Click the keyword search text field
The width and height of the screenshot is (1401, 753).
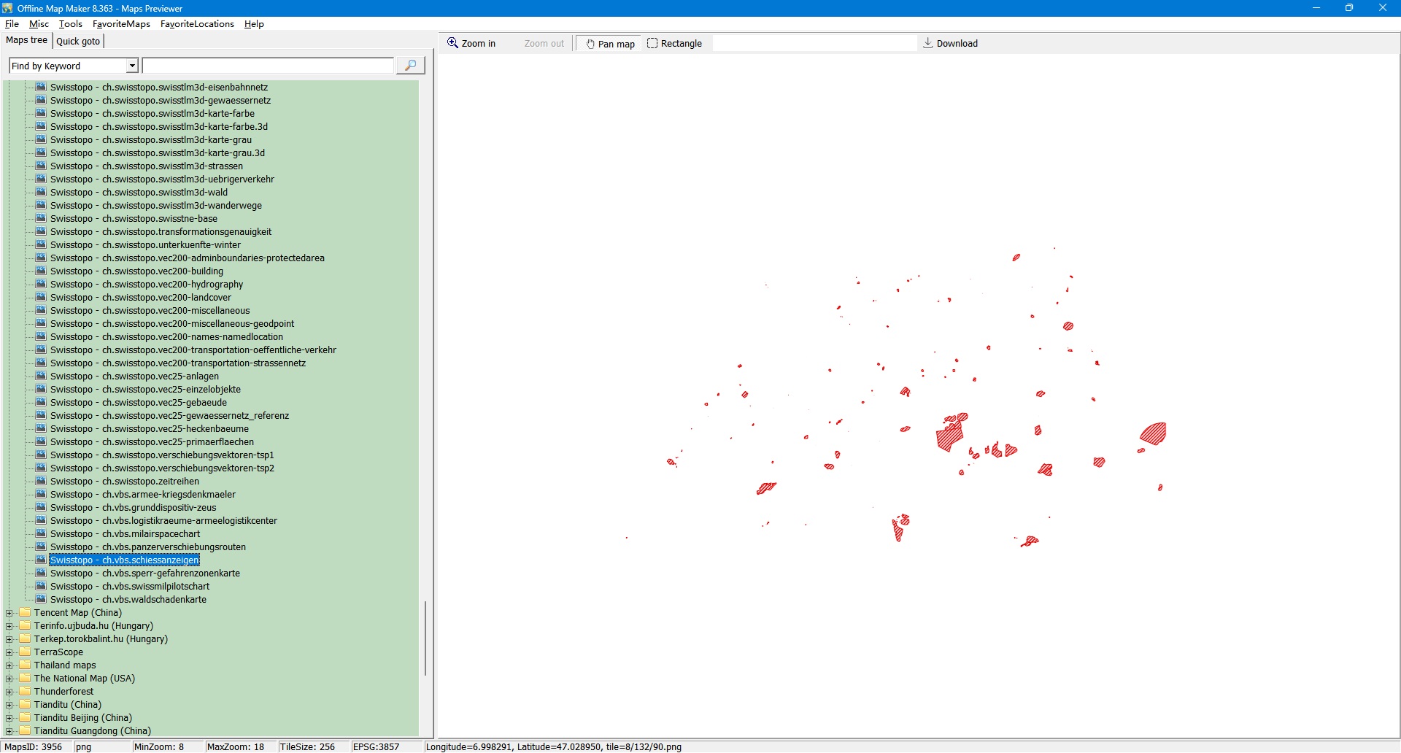point(268,66)
